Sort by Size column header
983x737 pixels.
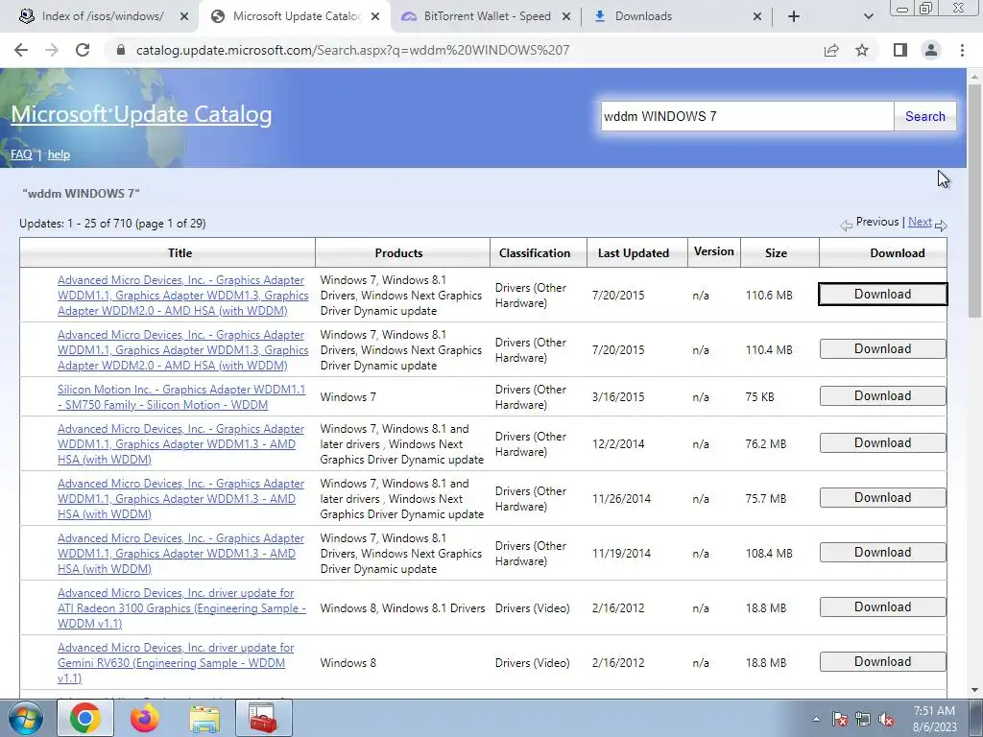click(x=776, y=253)
